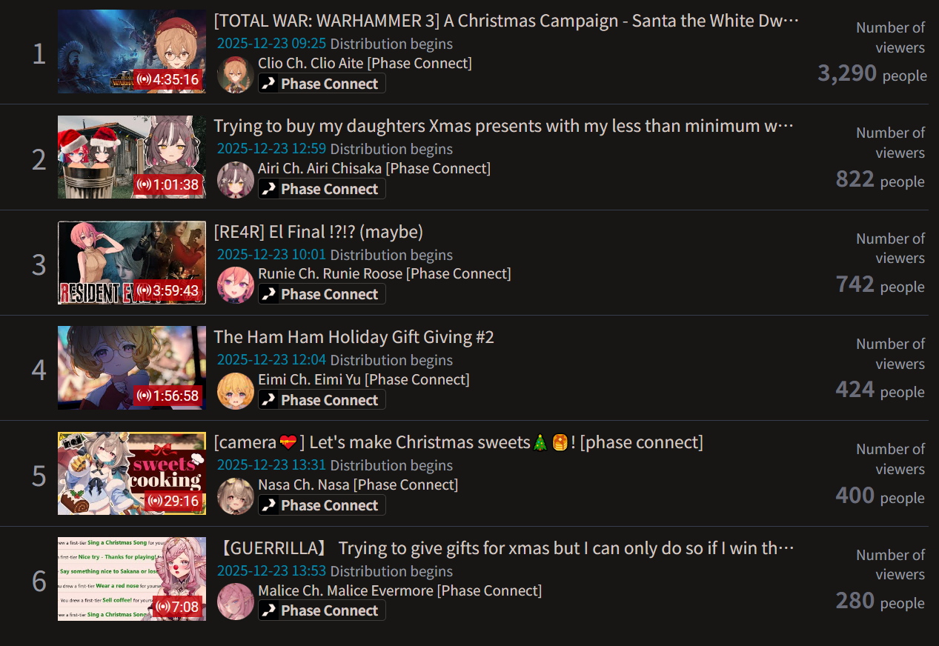
Task: Open the RE4R Resident Evil stream thumbnail
Action: [132, 262]
